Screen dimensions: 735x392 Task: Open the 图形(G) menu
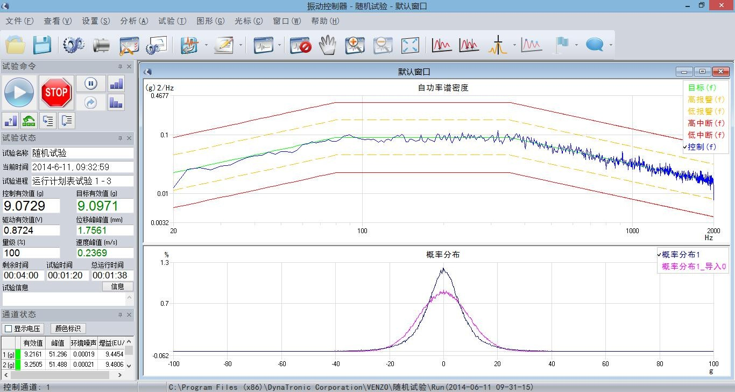[210, 21]
